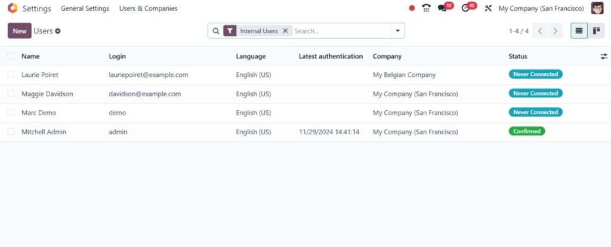Click English (US) in Mitchell Admin row
Image resolution: width=611 pixels, height=247 pixels.
(x=253, y=132)
